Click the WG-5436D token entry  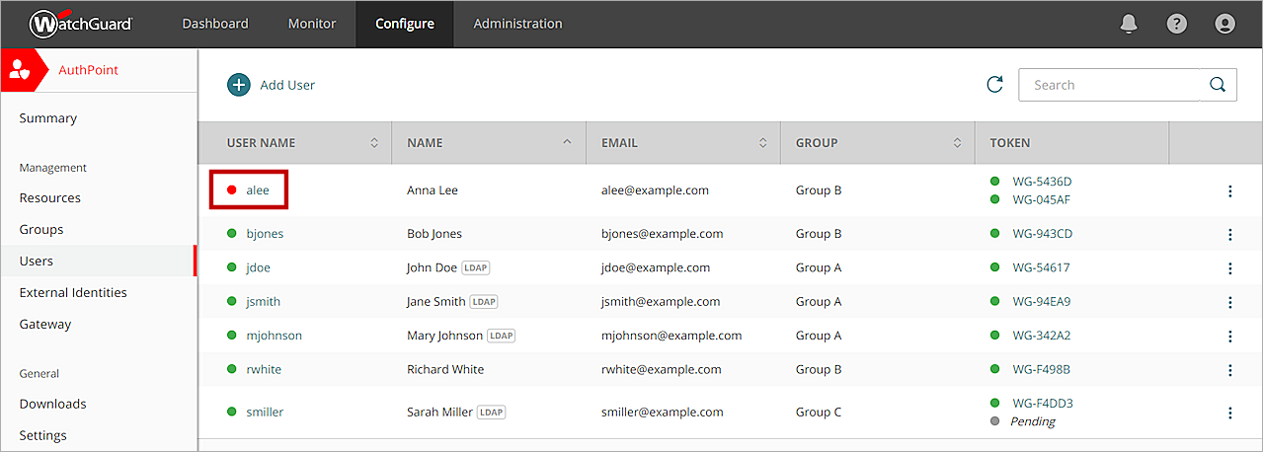click(1041, 182)
